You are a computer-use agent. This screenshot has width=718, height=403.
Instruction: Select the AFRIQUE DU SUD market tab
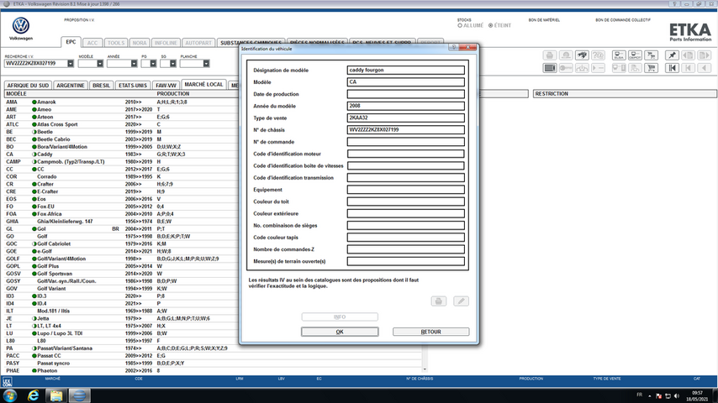(x=28, y=86)
